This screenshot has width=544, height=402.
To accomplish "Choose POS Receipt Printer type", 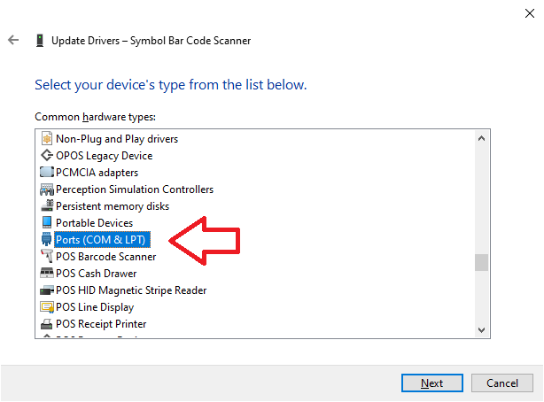I will [101, 324].
